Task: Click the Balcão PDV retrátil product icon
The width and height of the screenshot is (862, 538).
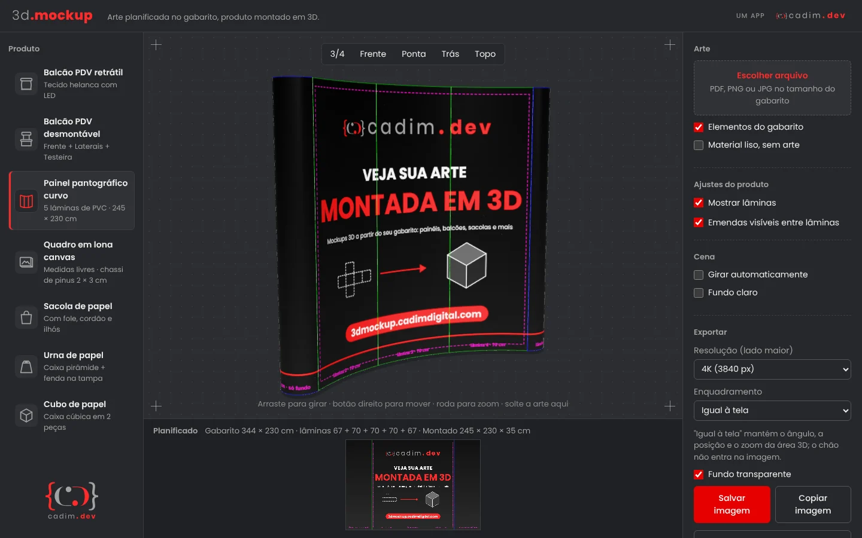Action: point(26,84)
